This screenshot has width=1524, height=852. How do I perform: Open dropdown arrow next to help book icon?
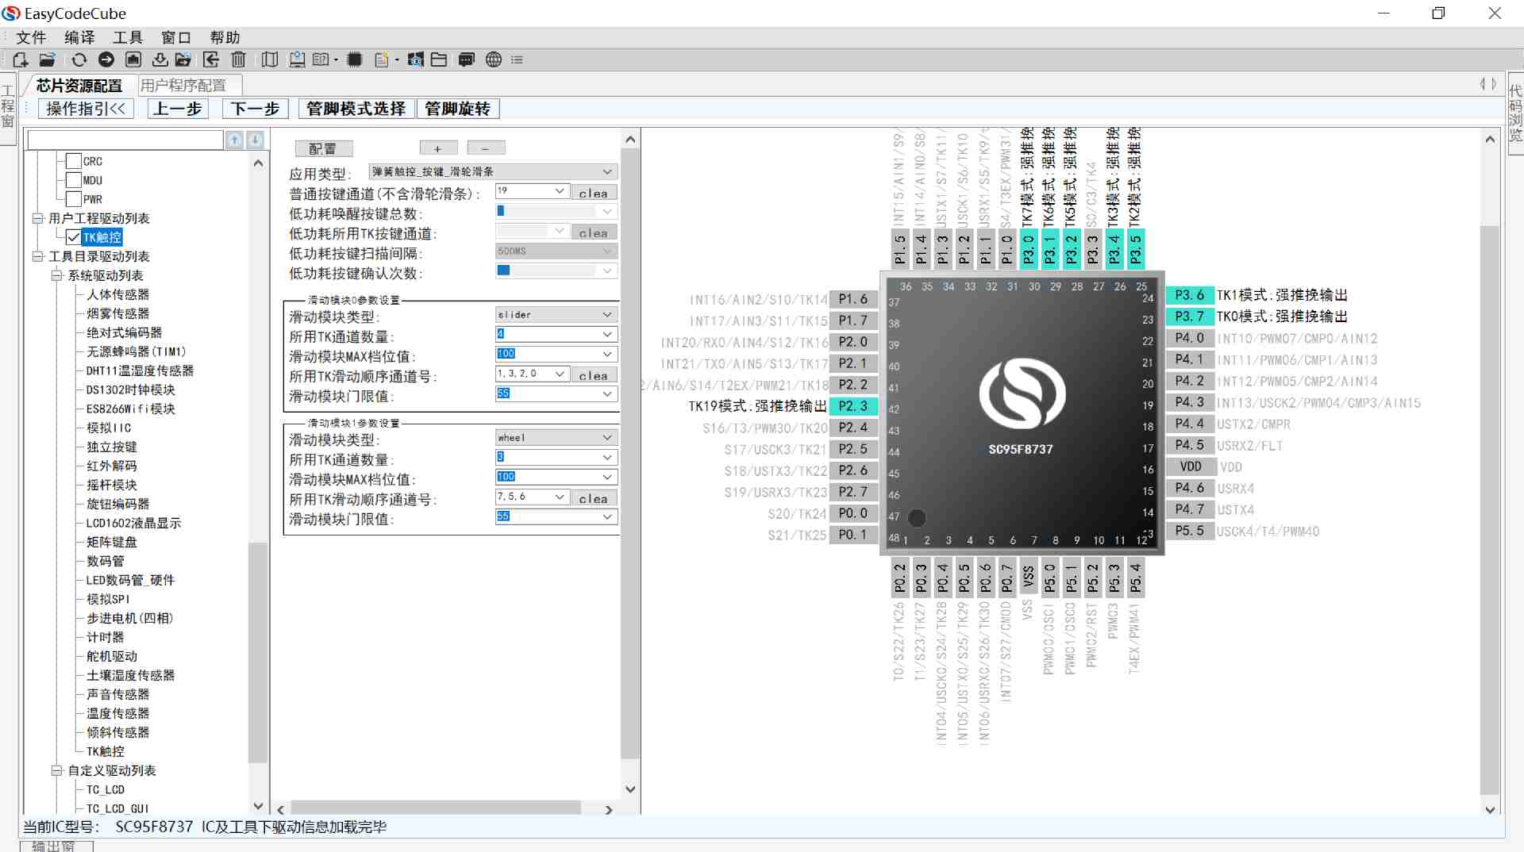[x=336, y=60]
